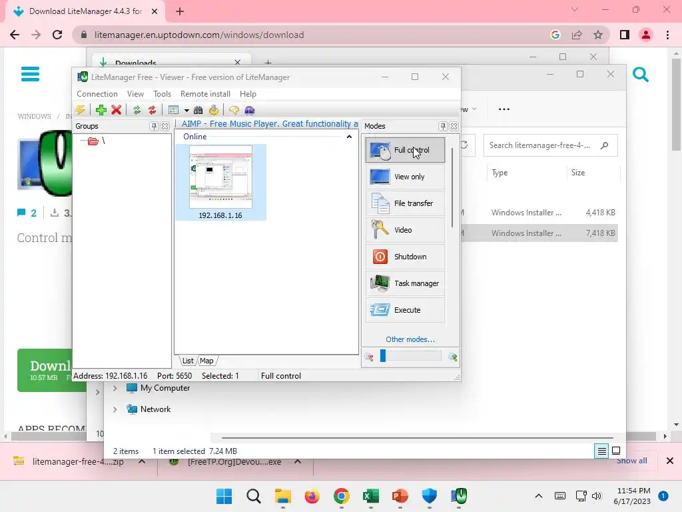Choose View only mode
Viewport: 682px width, 512px height.
coord(406,177)
